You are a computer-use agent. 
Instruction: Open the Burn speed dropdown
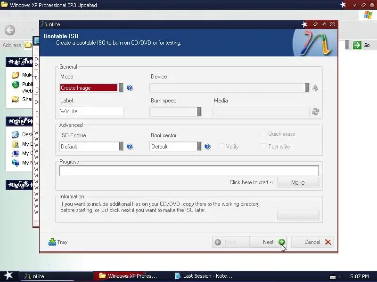pyautogui.click(x=175, y=111)
